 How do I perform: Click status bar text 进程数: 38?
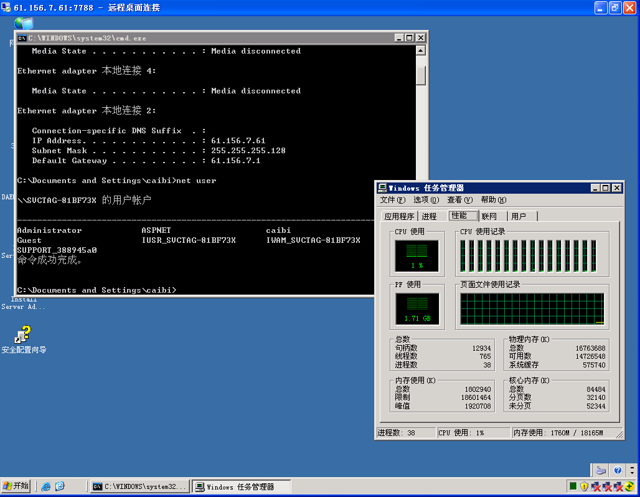(x=397, y=433)
